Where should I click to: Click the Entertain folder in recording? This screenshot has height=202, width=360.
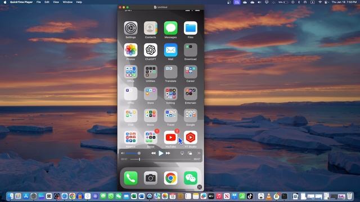191,94
